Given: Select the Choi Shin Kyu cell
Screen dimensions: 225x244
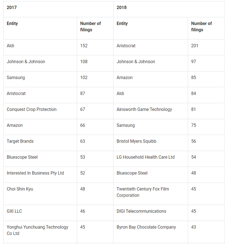Looking at the screenshot, I should [x=20, y=189].
